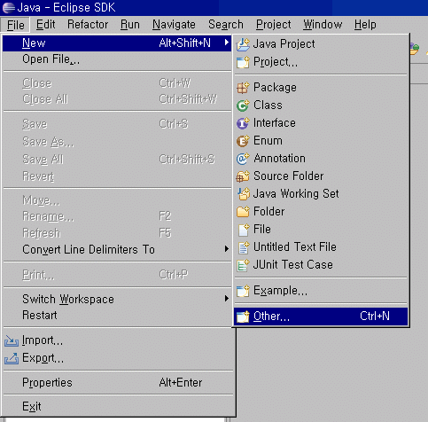Viewport: 428px width, 422px height.
Task: Click the Folder icon in submenu
Action: click(x=243, y=212)
